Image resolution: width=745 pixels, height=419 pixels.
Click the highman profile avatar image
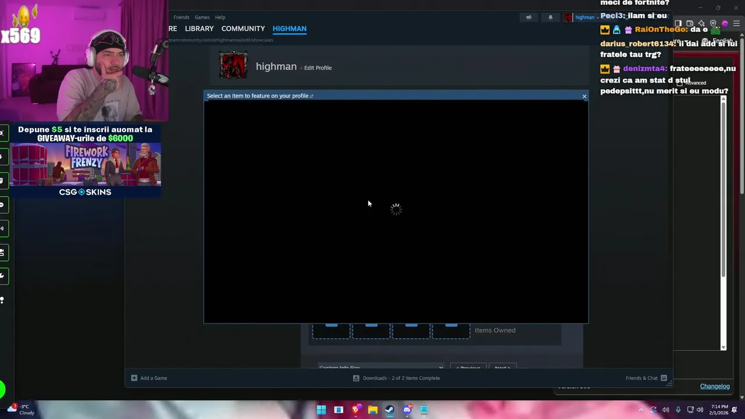(x=233, y=65)
